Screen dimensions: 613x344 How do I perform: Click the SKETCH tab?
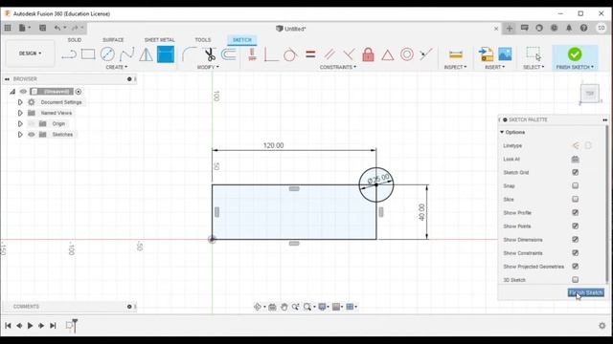(242, 40)
